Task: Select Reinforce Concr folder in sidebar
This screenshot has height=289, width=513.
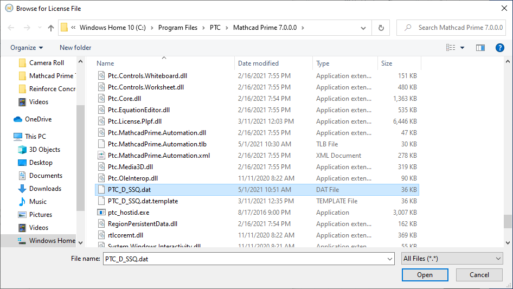Action: [47, 89]
